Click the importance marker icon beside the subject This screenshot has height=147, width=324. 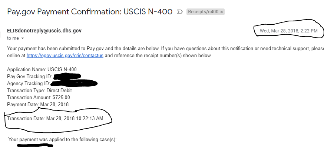pos(180,12)
